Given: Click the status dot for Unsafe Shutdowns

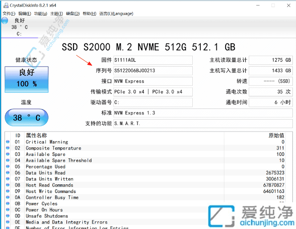Looking at the screenshot, I should [x=8, y=216].
